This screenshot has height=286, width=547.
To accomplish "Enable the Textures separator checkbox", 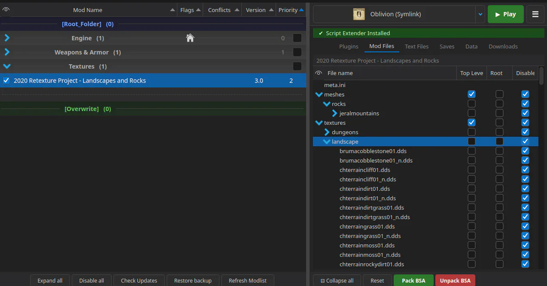I will point(297,66).
